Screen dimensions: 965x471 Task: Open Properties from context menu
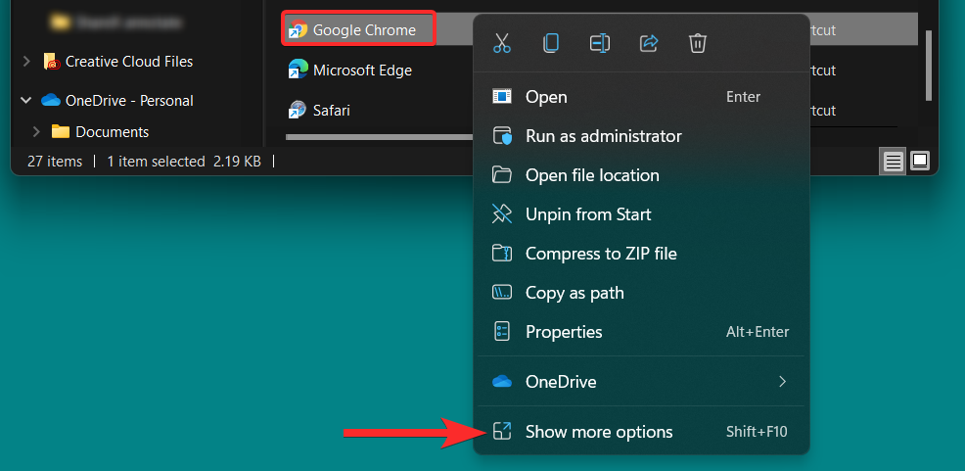pos(563,332)
